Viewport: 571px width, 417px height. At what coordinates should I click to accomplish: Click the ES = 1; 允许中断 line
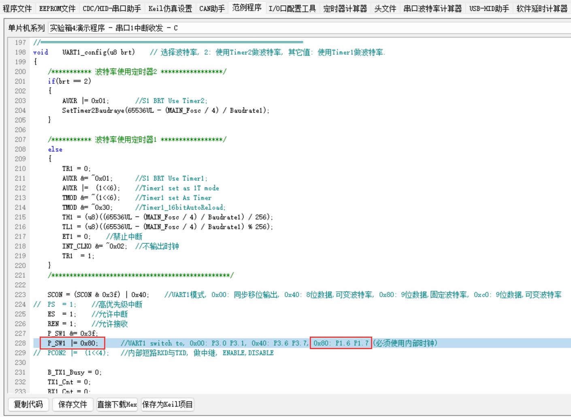87,314
